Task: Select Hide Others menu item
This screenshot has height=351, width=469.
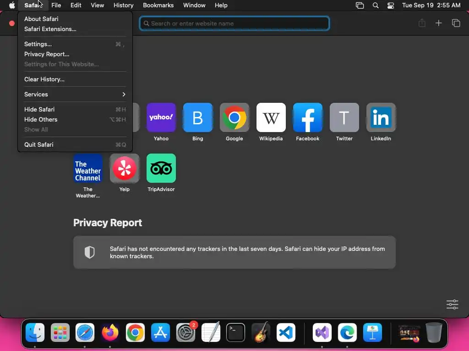Action: tap(75, 119)
